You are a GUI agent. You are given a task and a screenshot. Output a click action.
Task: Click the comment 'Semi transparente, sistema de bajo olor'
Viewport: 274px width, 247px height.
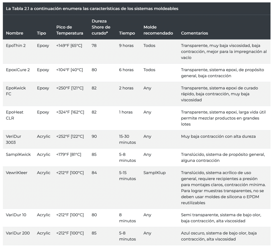click(x=221, y=215)
